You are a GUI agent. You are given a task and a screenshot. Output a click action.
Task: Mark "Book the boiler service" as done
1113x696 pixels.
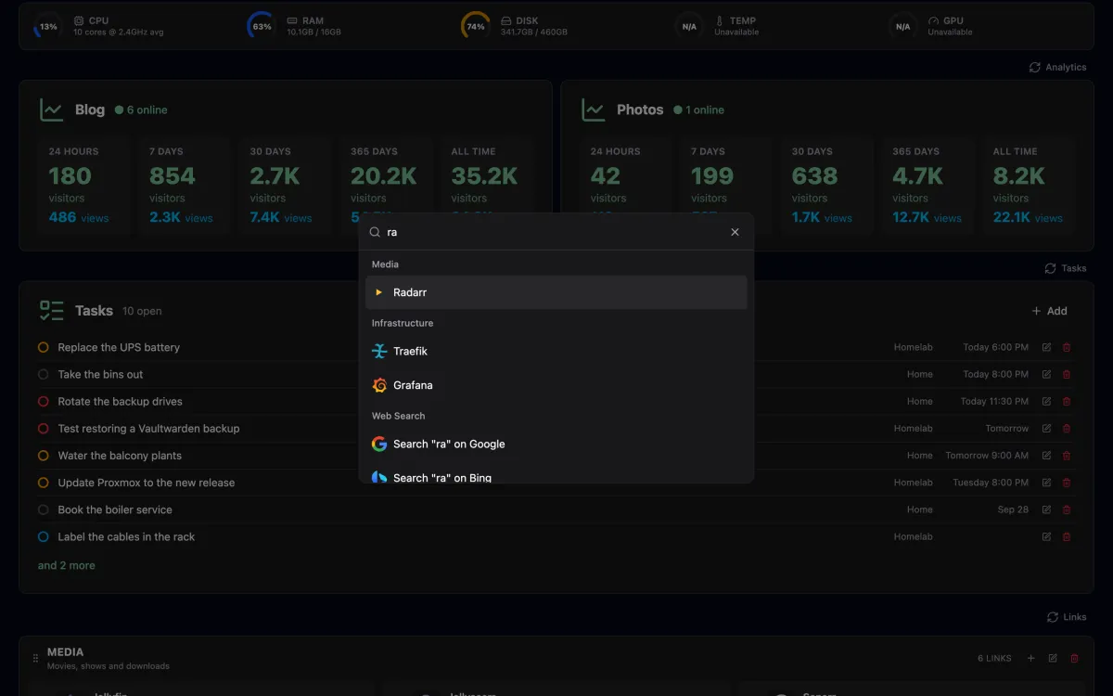tap(43, 509)
